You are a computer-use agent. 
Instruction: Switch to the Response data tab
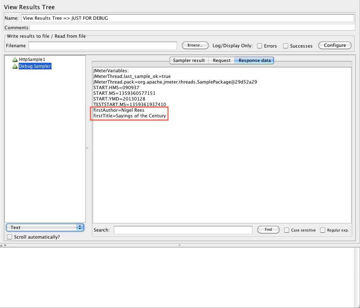tap(254, 60)
